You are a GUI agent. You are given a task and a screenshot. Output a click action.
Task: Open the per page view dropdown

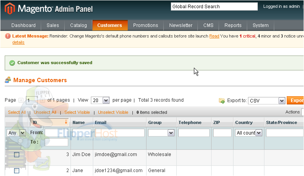[x=100, y=100]
